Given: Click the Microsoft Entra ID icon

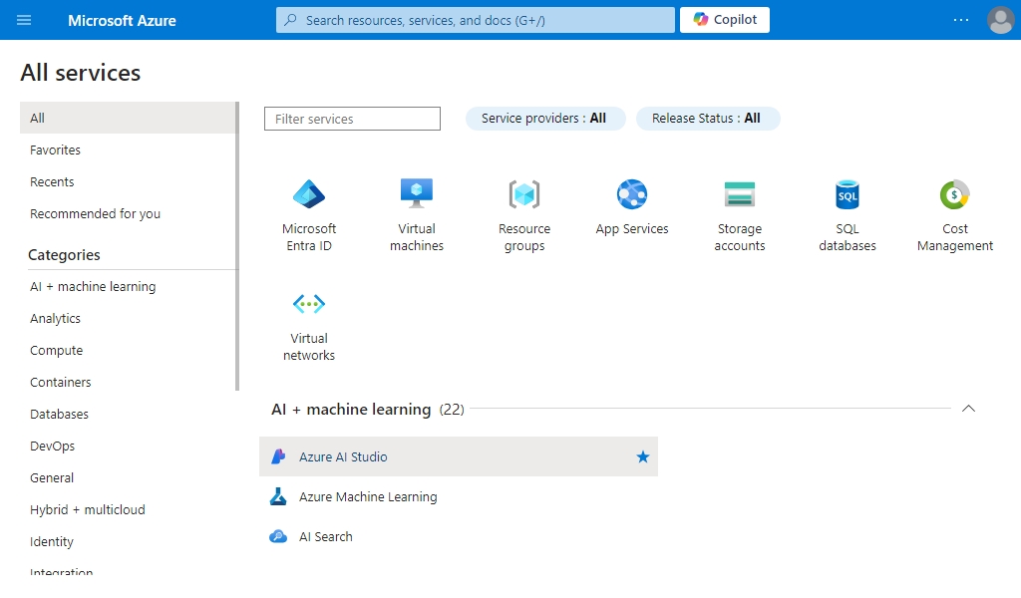Looking at the screenshot, I should point(309,194).
